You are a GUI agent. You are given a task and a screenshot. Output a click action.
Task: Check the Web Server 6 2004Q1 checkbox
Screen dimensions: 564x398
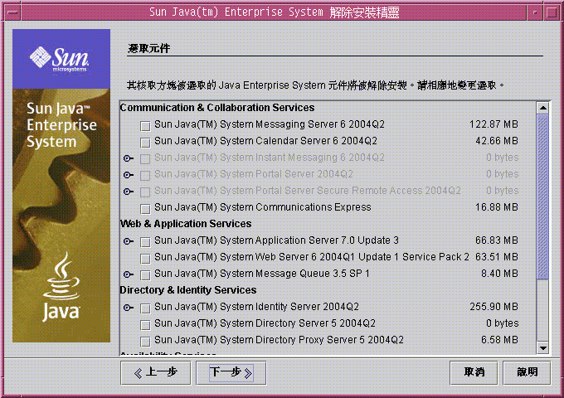point(145,259)
